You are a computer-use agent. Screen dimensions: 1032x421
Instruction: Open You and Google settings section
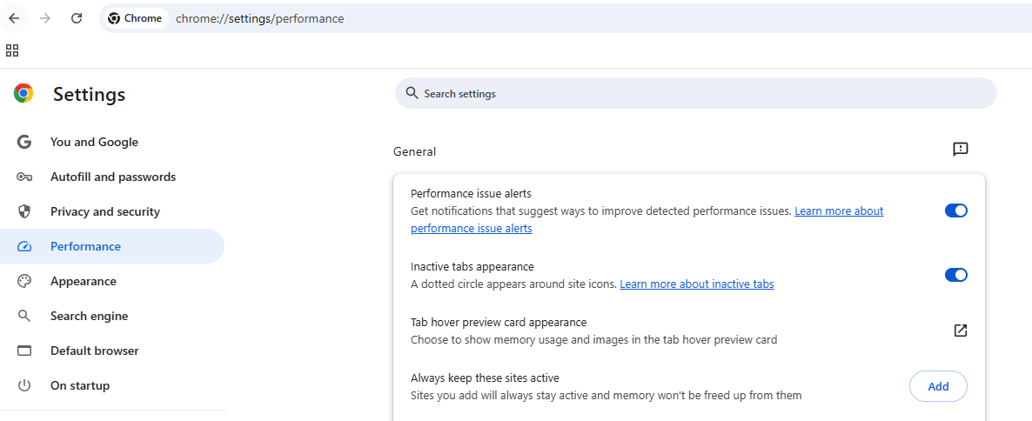coord(94,142)
